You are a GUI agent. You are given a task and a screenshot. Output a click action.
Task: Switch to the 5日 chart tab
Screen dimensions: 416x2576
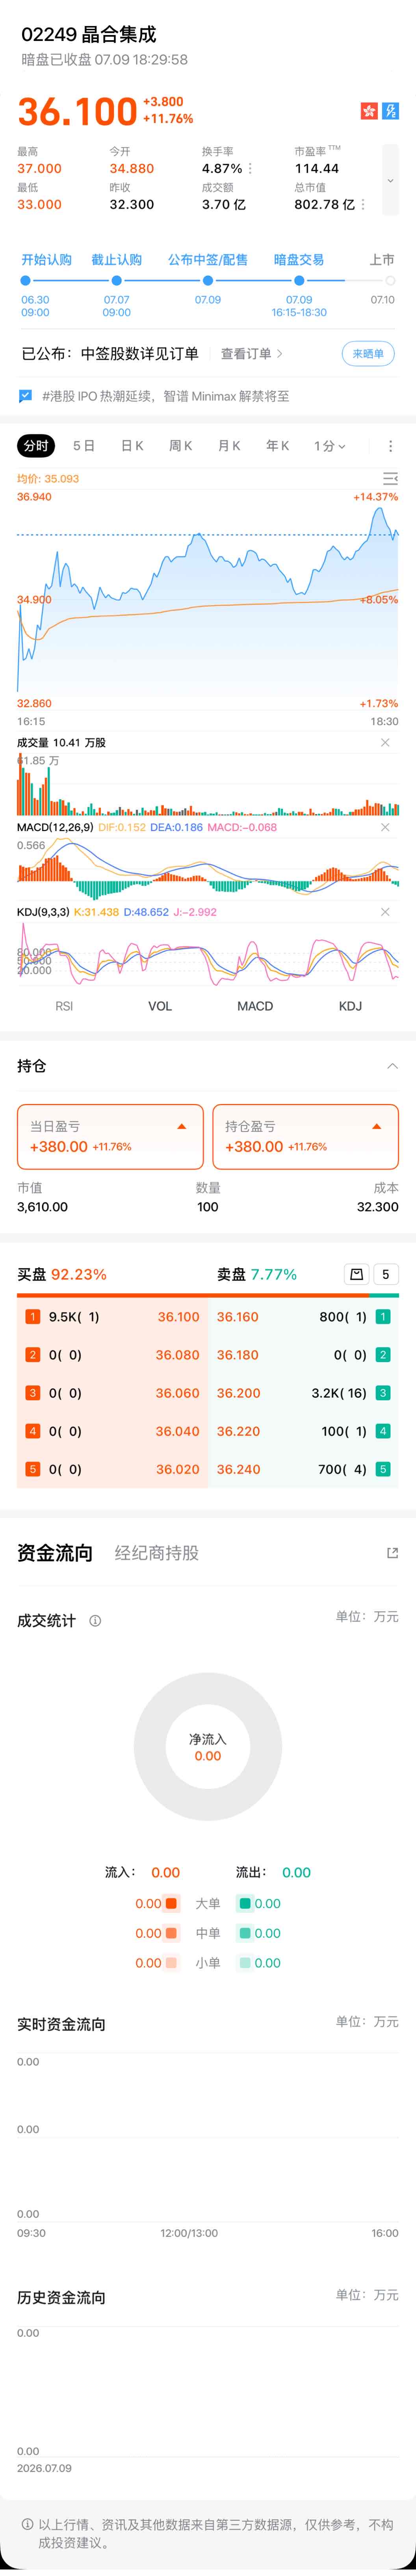click(x=84, y=446)
